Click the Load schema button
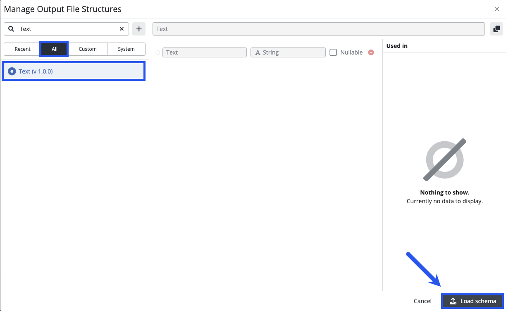506x311 pixels. pos(473,301)
